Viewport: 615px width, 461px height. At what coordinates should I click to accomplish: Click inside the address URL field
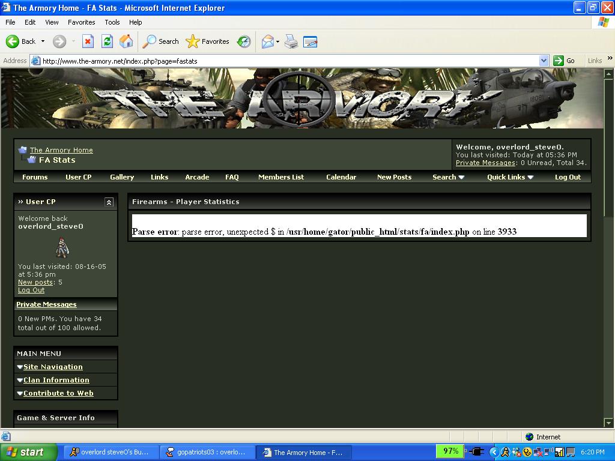click(x=288, y=61)
